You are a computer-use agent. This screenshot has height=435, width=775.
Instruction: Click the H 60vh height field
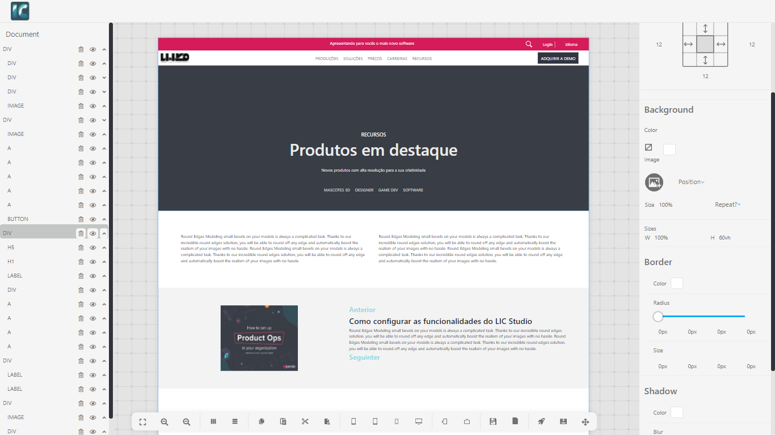click(x=725, y=238)
